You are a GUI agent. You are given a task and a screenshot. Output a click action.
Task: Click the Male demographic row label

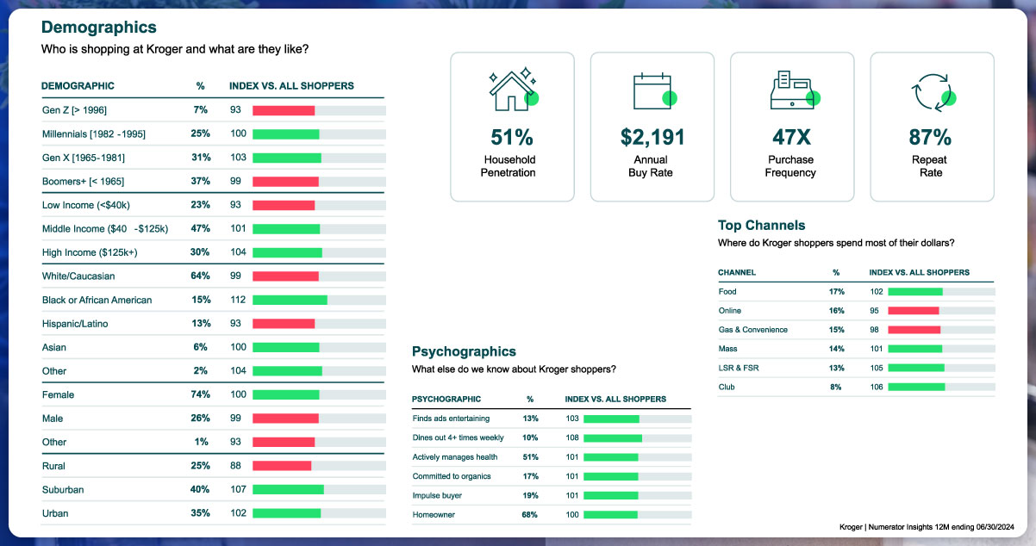53,419
